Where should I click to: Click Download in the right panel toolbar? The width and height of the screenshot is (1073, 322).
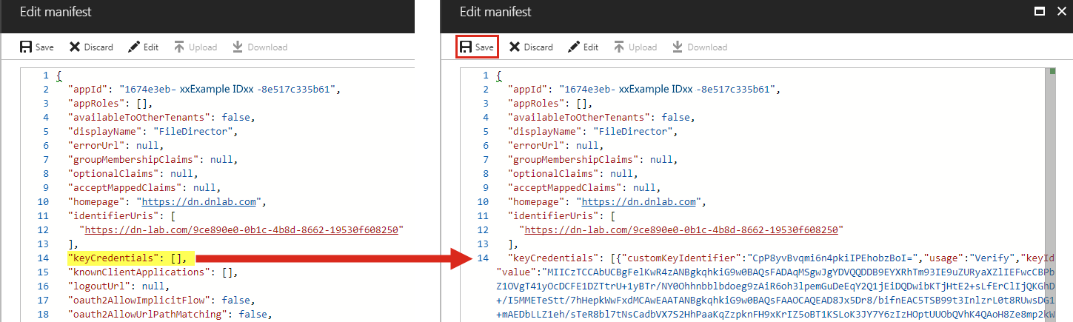tap(699, 47)
